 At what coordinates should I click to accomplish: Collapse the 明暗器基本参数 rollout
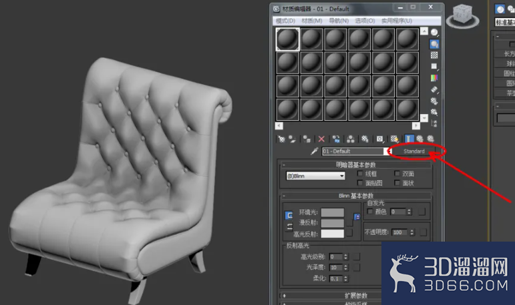356,164
